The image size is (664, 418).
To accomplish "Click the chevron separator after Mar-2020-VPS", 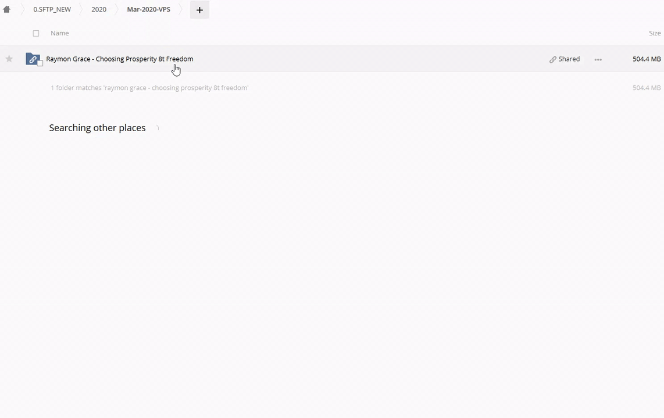I will (181, 9).
